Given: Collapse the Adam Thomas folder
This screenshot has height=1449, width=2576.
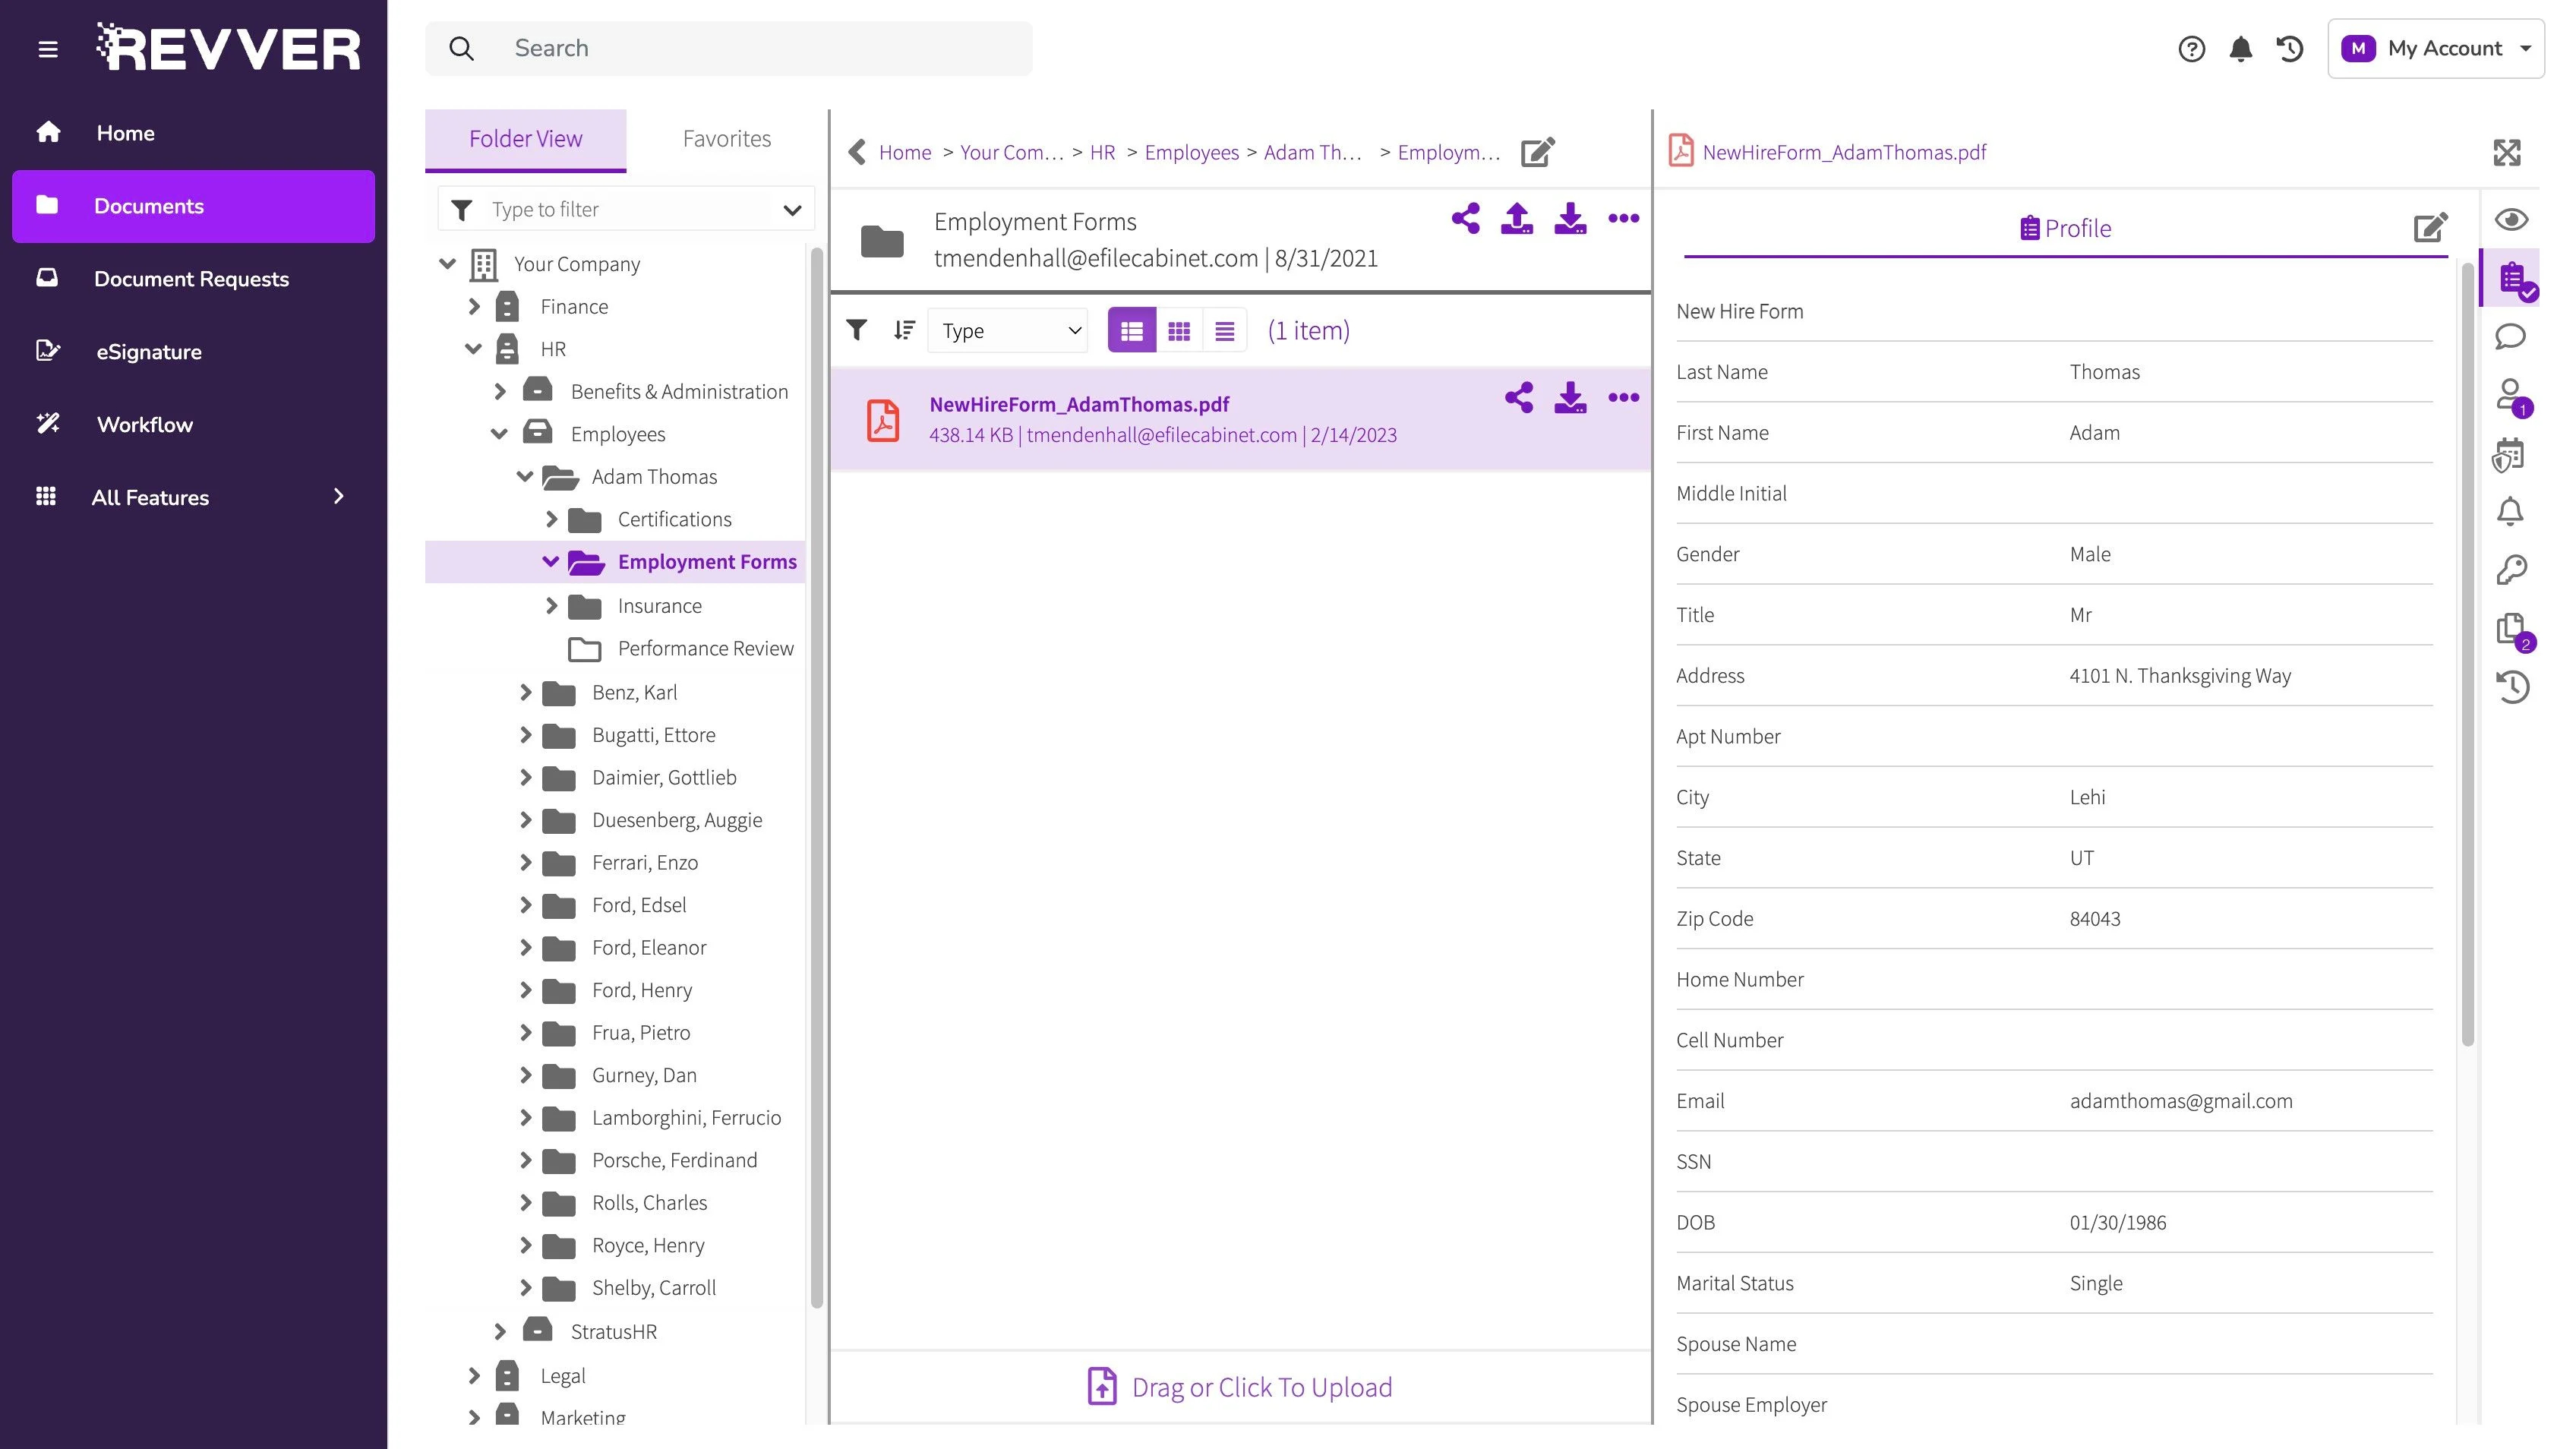Looking at the screenshot, I should click(x=525, y=477).
